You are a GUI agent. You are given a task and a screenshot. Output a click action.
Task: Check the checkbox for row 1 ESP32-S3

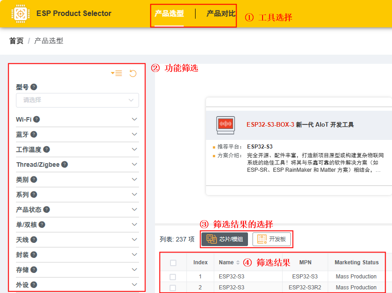point(173,277)
